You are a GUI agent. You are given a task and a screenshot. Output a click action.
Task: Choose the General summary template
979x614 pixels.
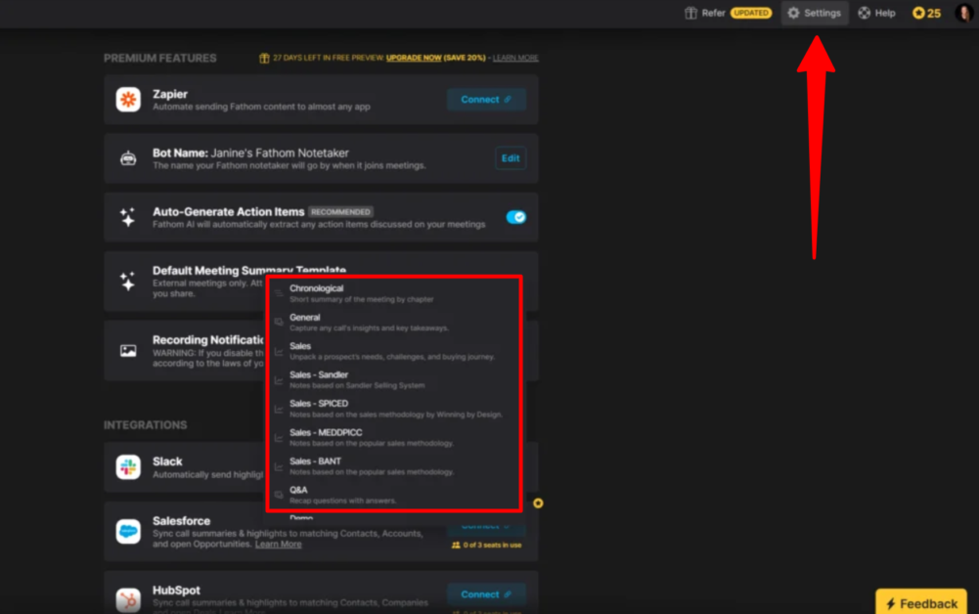coord(304,318)
